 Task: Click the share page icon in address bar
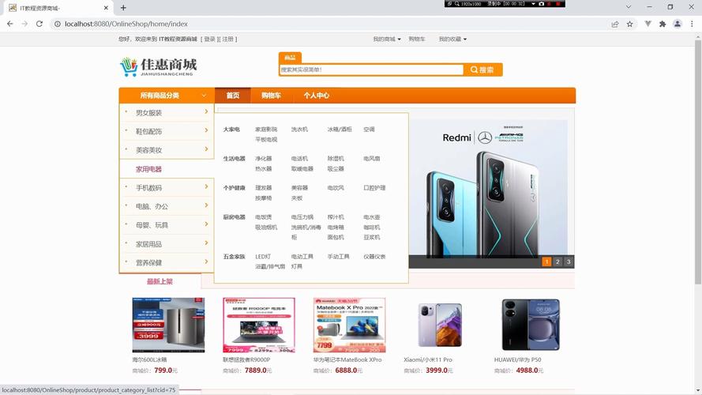coord(615,24)
